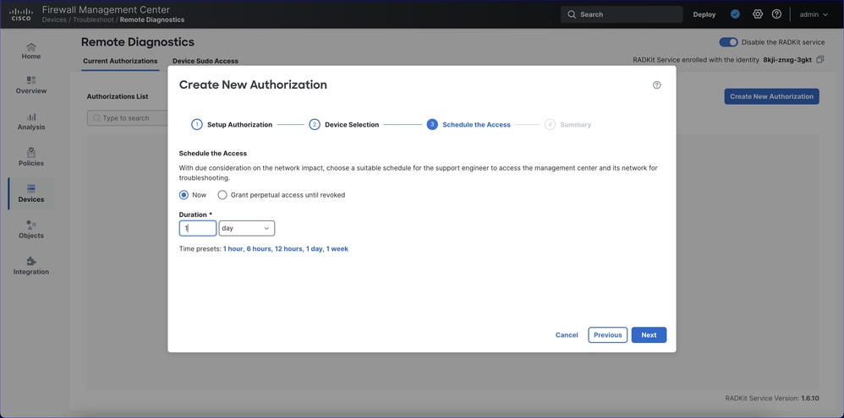
Task: Open the help question mark in header
Action: click(x=776, y=14)
